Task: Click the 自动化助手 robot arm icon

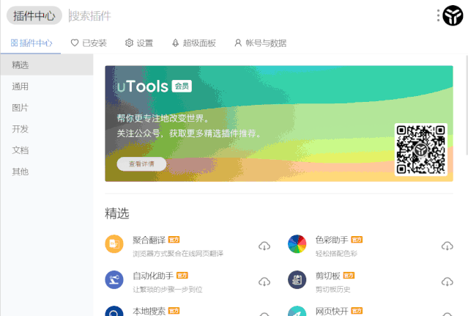Action: 114,280
